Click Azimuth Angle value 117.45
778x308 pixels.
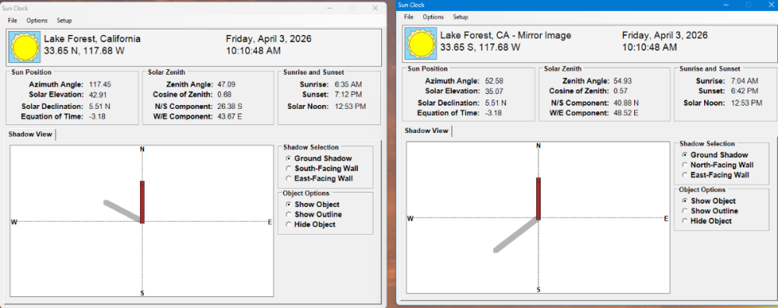click(x=100, y=84)
